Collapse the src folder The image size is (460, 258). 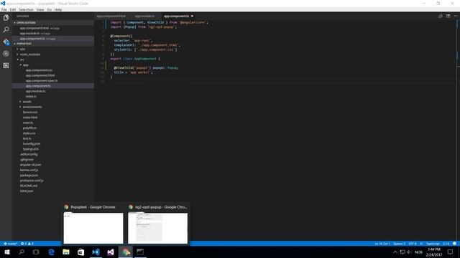(22, 59)
